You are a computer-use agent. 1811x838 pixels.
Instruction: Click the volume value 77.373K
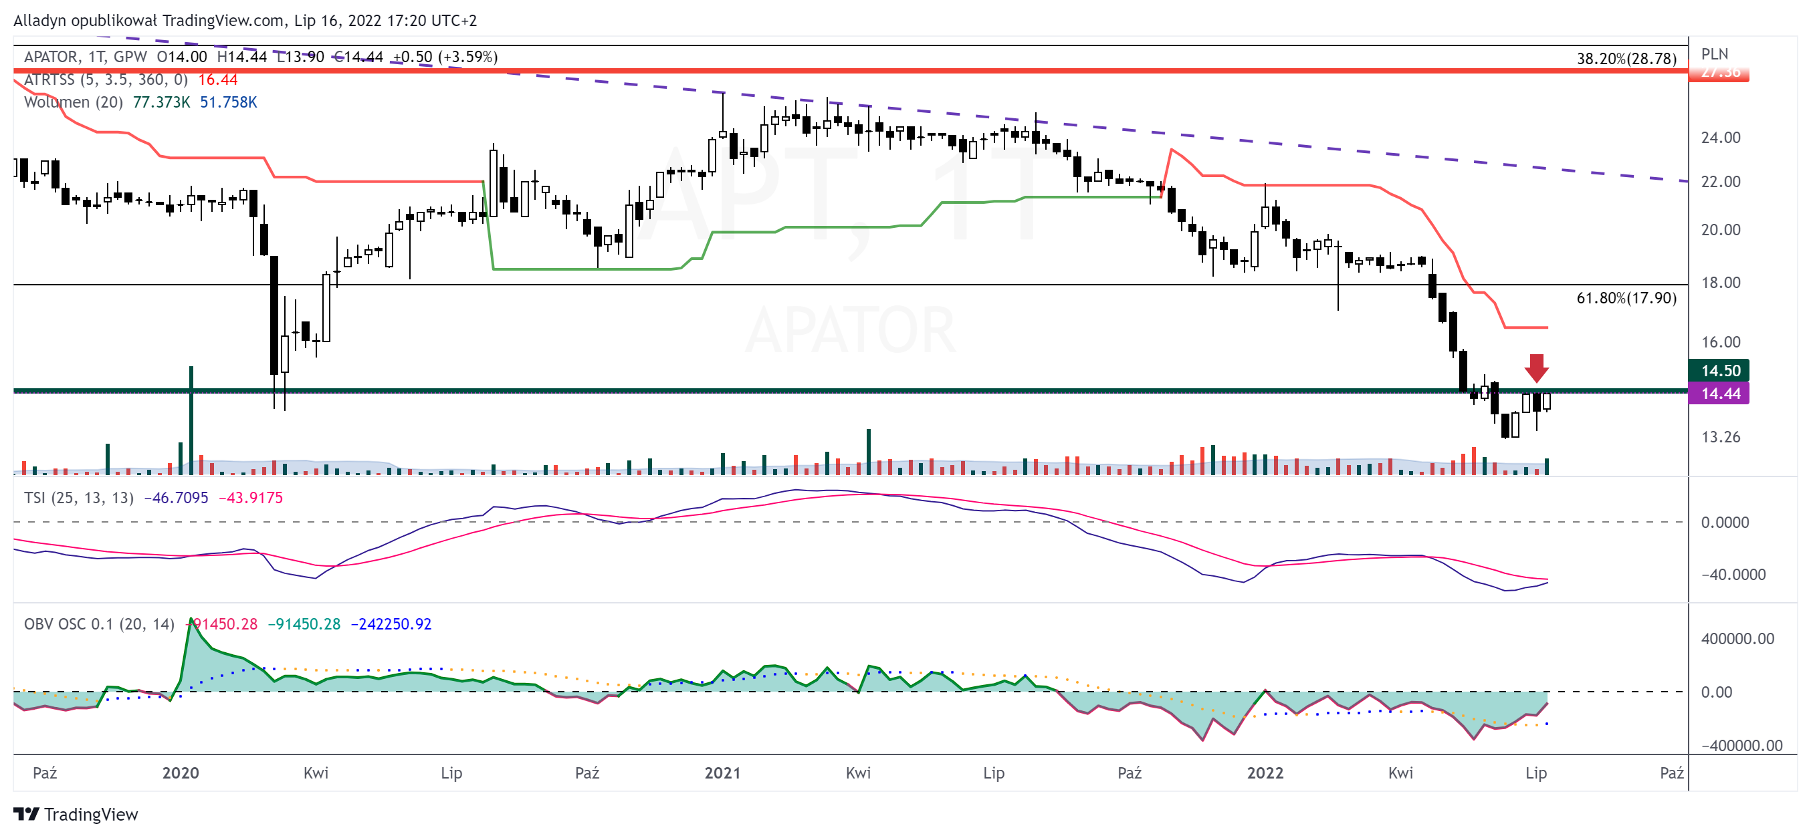point(161,102)
